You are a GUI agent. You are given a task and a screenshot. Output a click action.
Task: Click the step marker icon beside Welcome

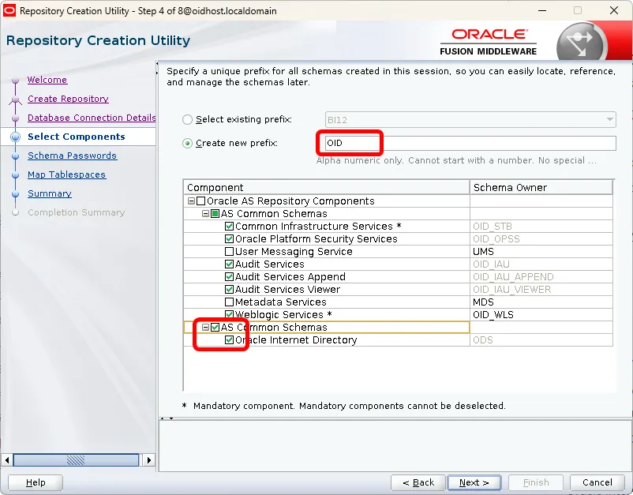[x=15, y=81]
